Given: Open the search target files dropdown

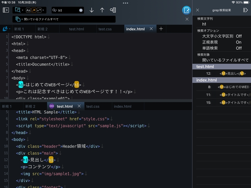Looking at the screenshot, I should point(18,19).
